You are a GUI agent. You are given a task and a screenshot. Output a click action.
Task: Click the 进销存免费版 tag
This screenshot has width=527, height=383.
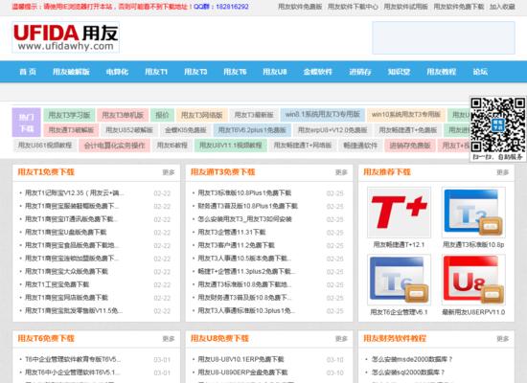(x=410, y=146)
